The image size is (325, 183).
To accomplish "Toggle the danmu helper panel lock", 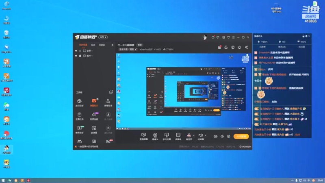I will (303, 36).
